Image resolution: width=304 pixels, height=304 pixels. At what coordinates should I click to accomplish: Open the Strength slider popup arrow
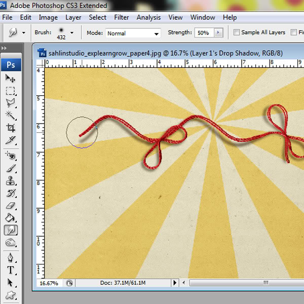pos(218,32)
